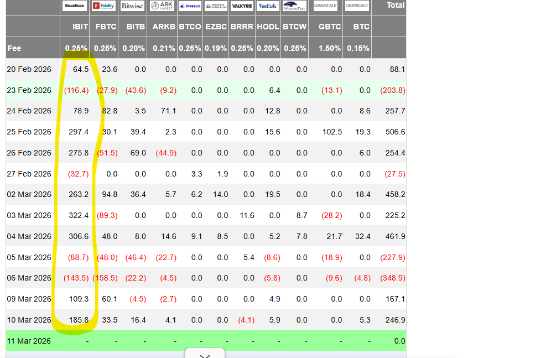The image size is (551, 358).
Task: Click the ARK Invest logo
Action: [x=162, y=6]
